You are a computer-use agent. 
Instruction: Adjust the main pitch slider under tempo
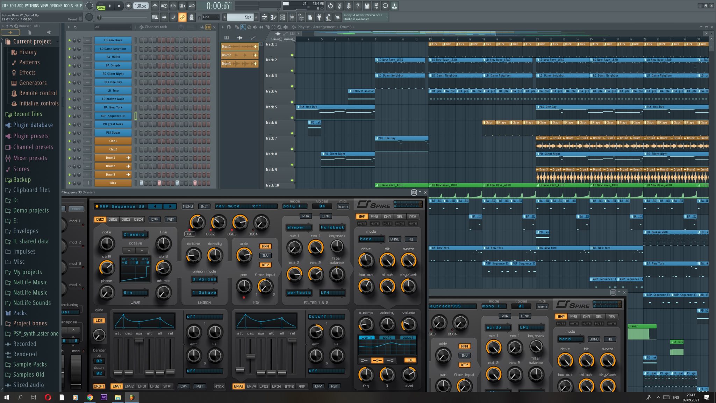[122, 17]
